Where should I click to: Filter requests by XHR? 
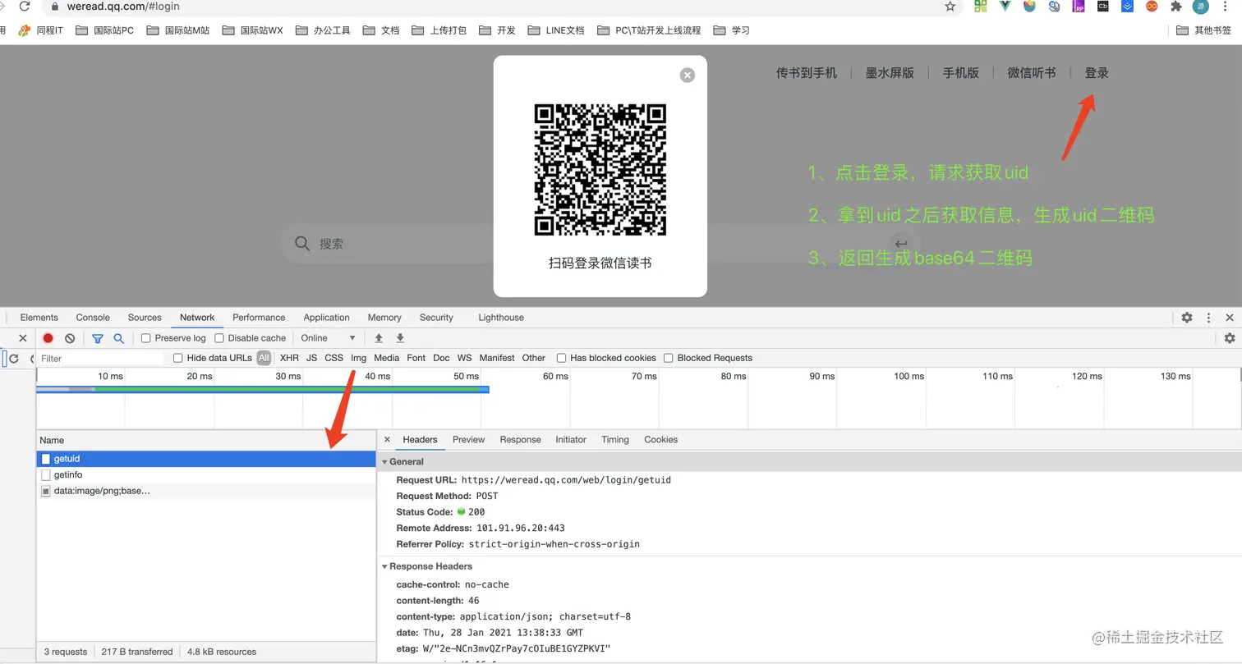289,358
